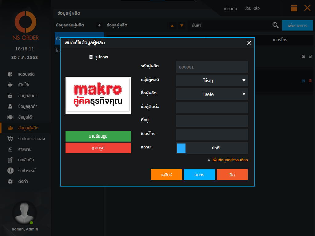Open รับสินค้าเข้าคลัง stock receiving
This screenshot has height=236, width=315.
tap(26, 139)
